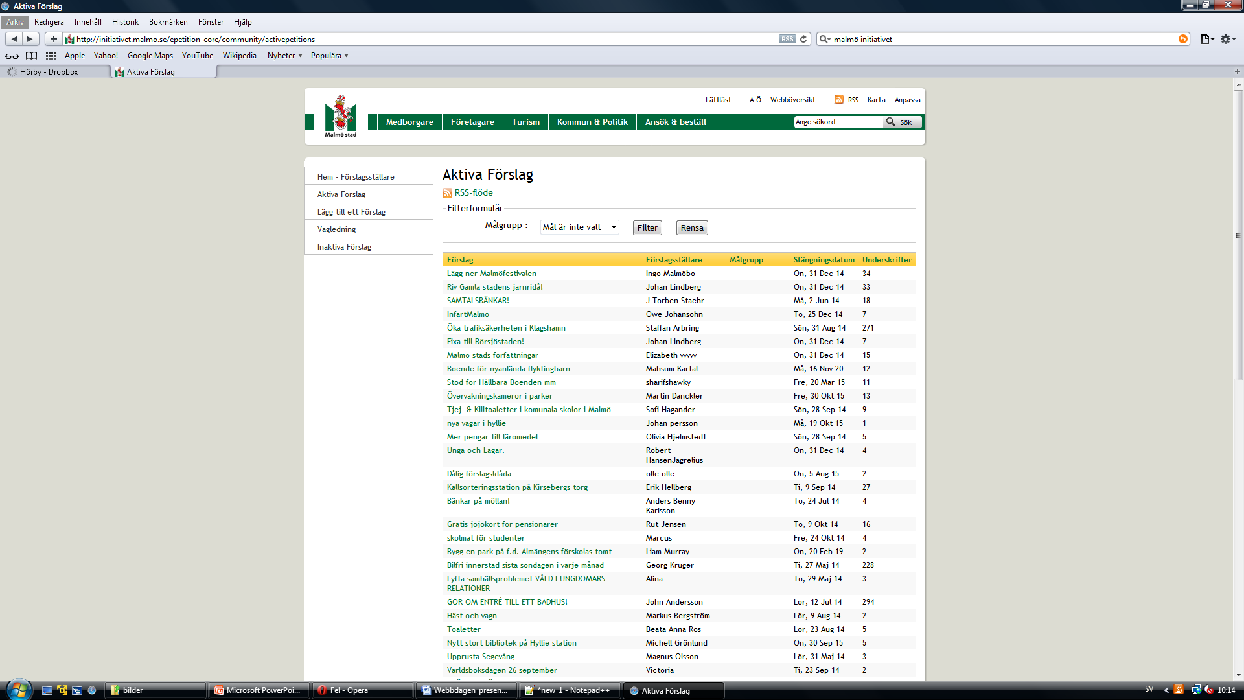Open Lägg till ett Förslag sidebar link

pyautogui.click(x=351, y=212)
